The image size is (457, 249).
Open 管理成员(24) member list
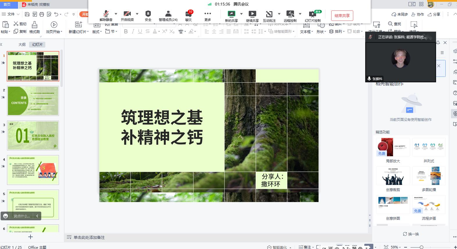pyautogui.click(x=168, y=16)
